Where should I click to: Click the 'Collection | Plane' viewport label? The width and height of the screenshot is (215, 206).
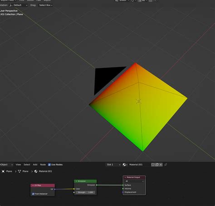(x=14, y=14)
